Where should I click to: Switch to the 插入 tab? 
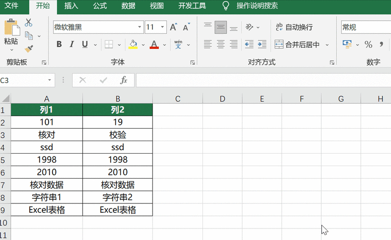(x=71, y=6)
